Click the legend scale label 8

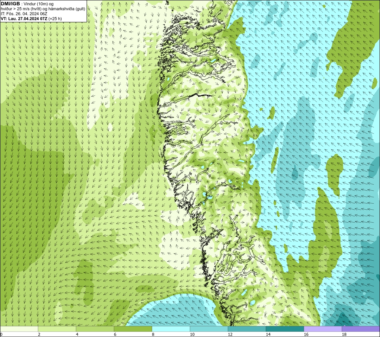153,335
